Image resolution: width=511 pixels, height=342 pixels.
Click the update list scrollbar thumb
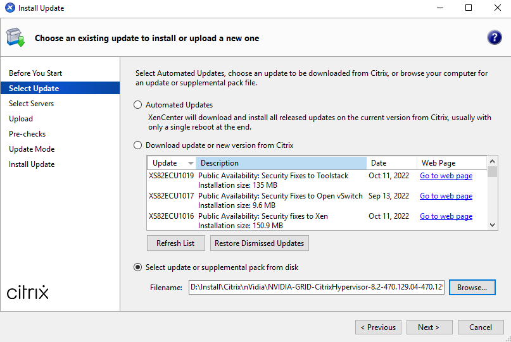click(492, 171)
